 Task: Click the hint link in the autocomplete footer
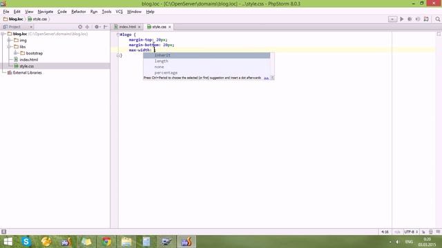tap(266, 78)
